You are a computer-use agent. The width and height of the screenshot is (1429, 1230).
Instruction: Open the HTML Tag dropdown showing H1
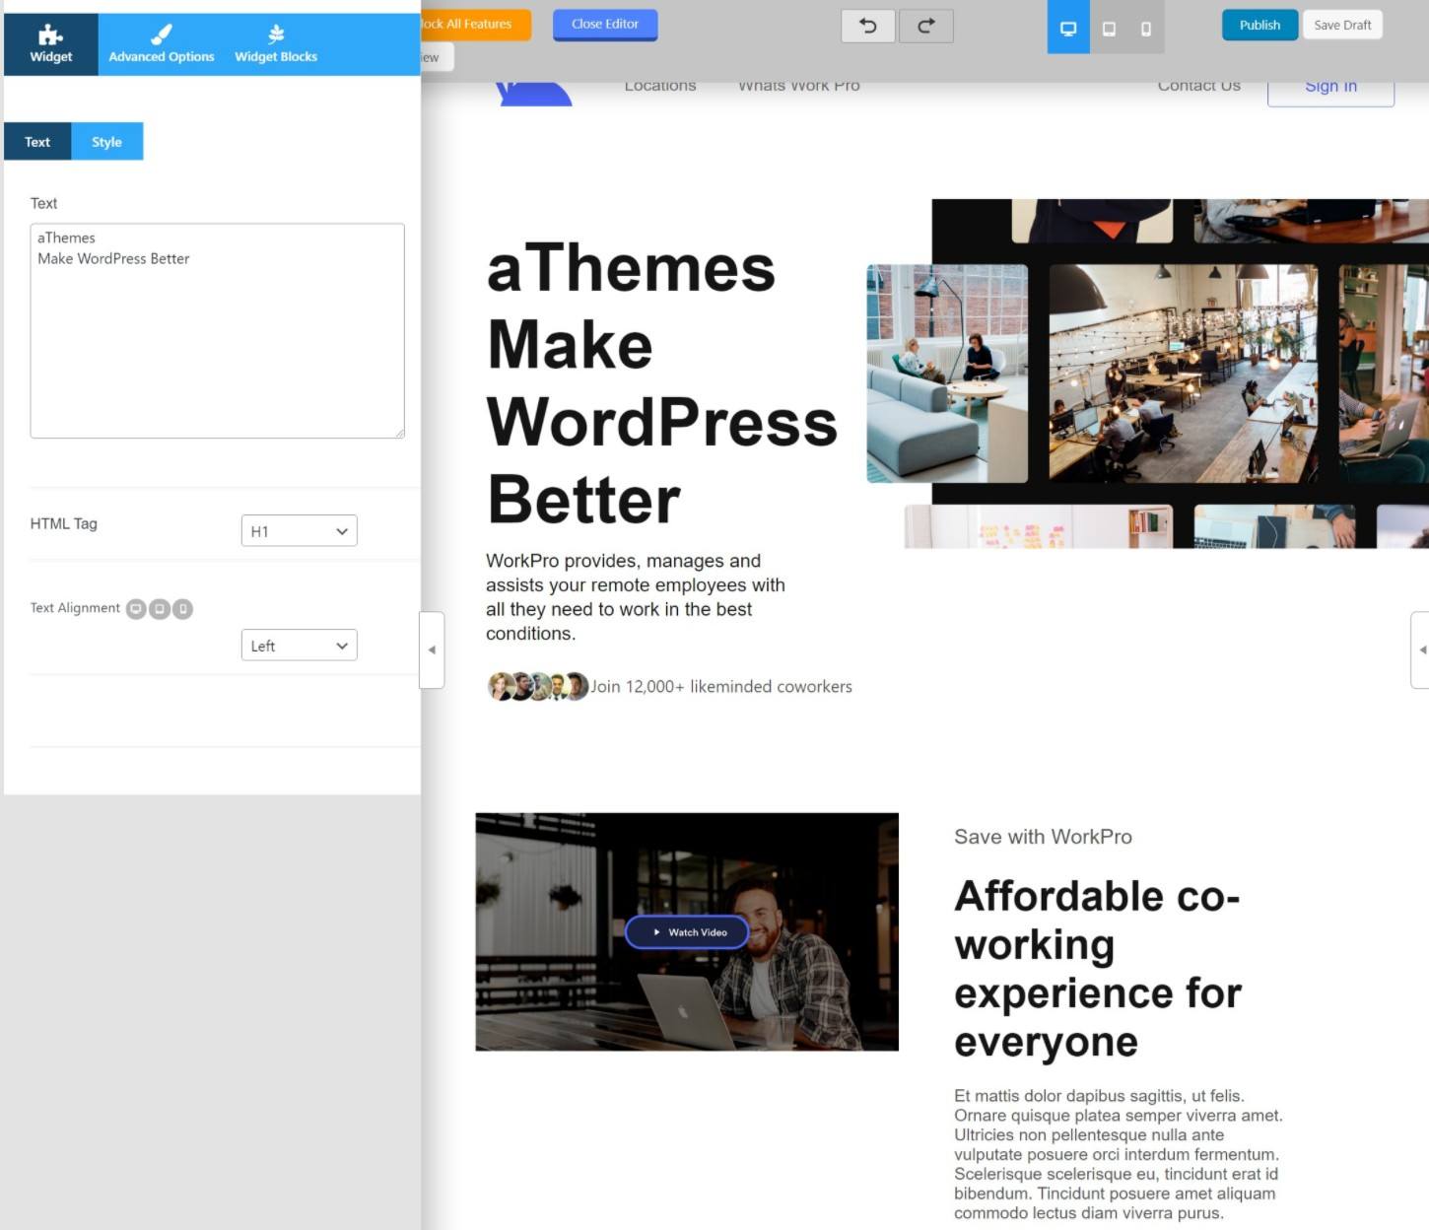pos(299,530)
